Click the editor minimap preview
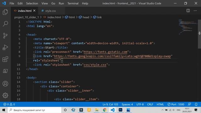The height and width of the screenshot is (113, 201). (188, 27)
